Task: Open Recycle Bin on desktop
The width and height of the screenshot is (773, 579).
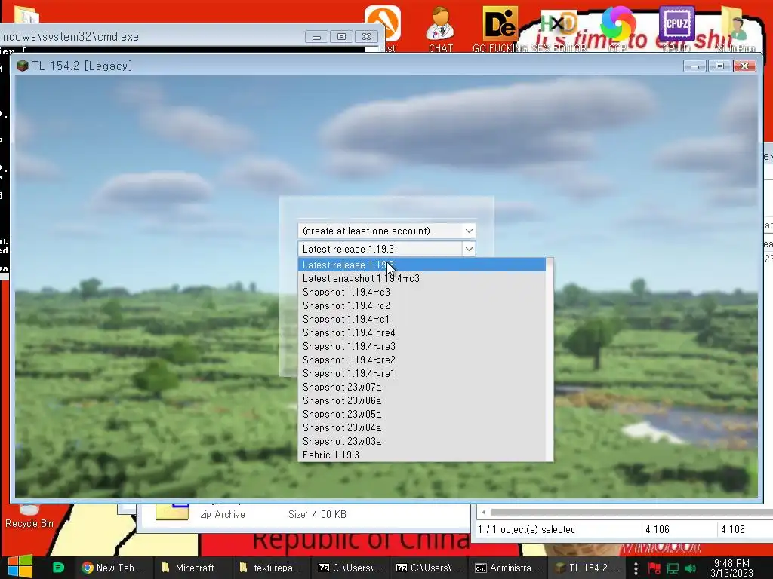Action: coord(29,517)
